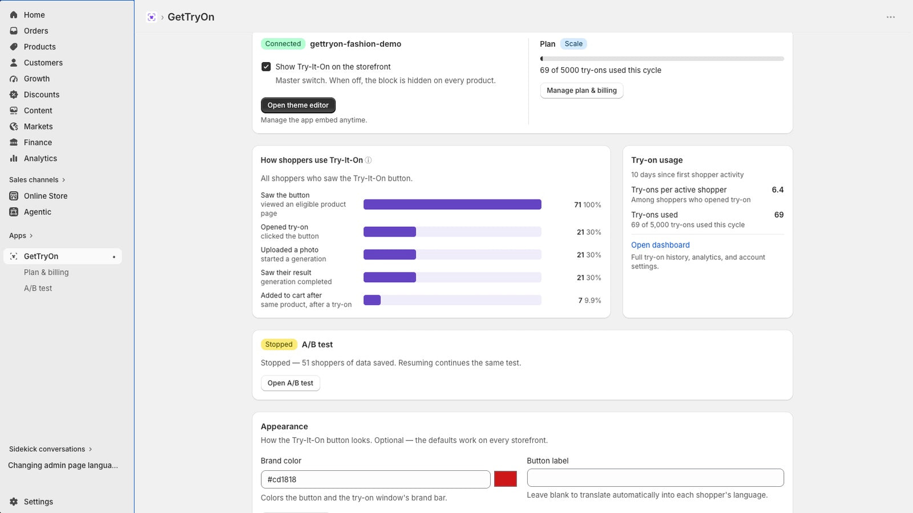Viewport: 913px width, 513px height.
Task: Click the Button label input field
Action: [655, 478]
